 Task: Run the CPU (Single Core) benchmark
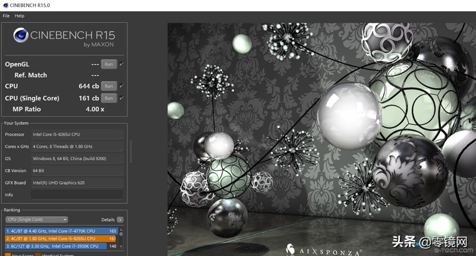[x=108, y=98]
